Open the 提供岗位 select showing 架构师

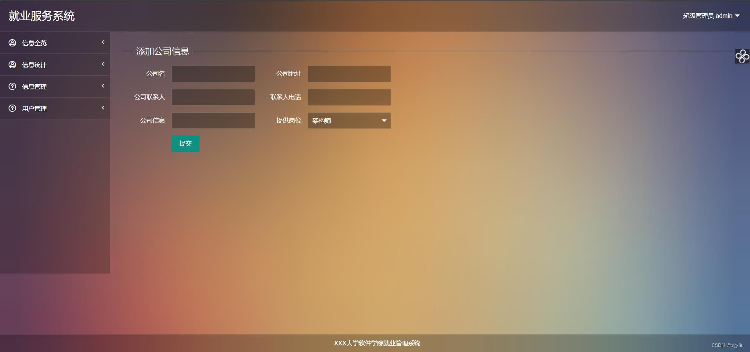pyautogui.click(x=349, y=121)
